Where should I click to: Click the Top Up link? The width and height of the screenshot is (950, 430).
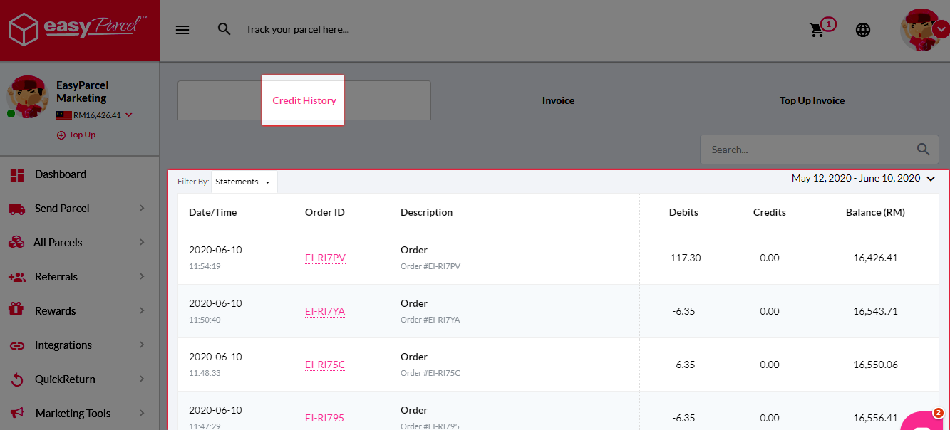coord(76,135)
